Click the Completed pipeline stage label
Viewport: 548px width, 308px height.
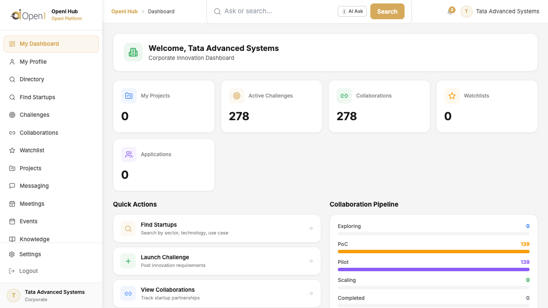(351, 298)
